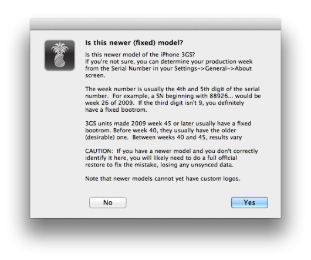
Task: Choose the No button
Action: (x=108, y=202)
